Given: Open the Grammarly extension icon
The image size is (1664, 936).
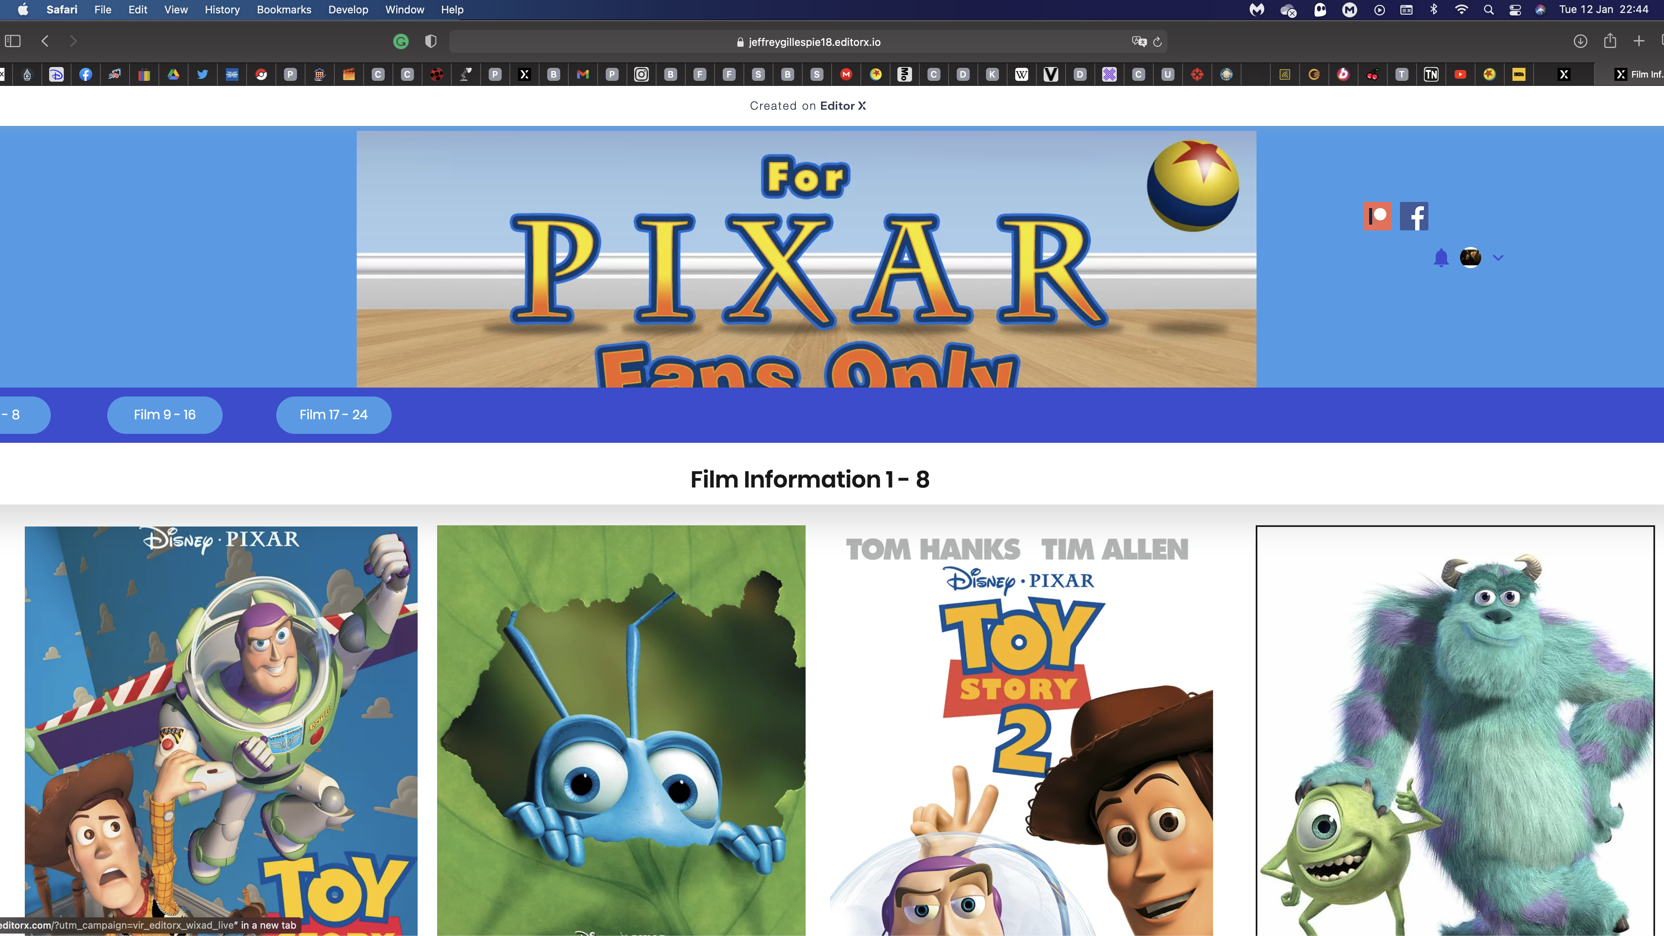Looking at the screenshot, I should (x=401, y=41).
